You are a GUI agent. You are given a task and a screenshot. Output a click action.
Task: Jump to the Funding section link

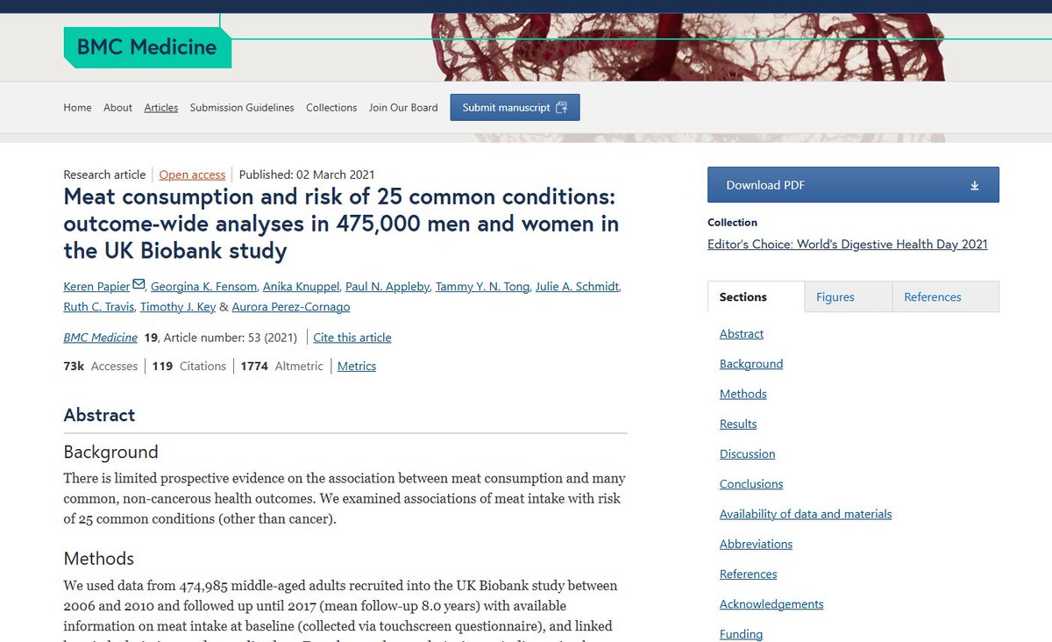coord(742,634)
